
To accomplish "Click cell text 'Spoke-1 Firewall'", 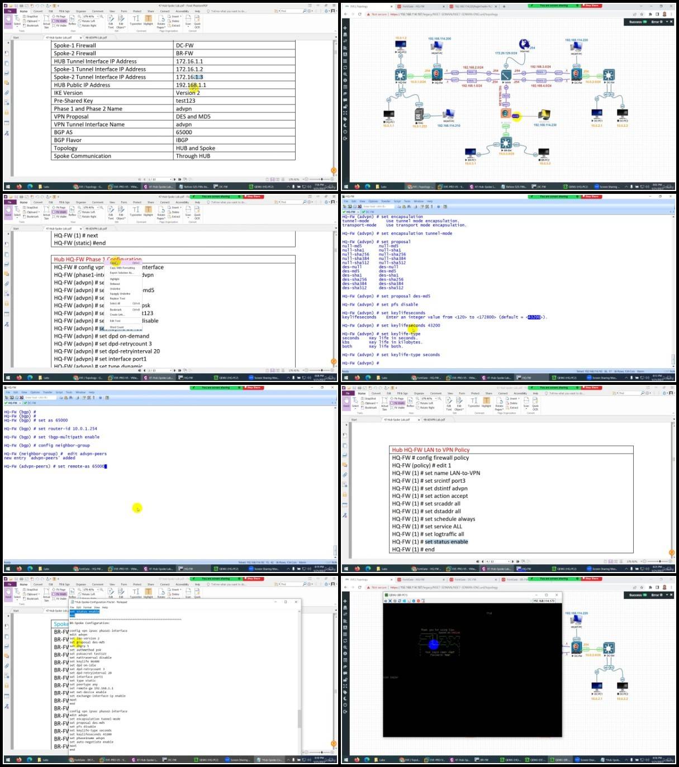I will pos(75,45).
